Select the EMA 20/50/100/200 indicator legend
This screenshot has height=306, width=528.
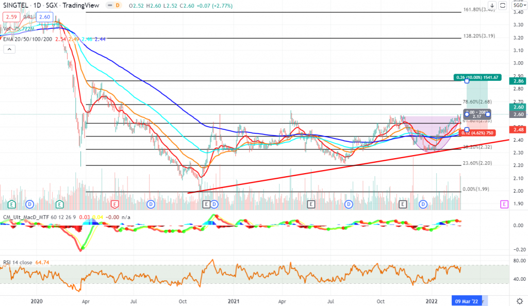tap(28, 39)
